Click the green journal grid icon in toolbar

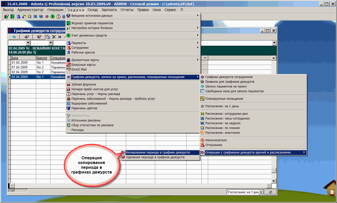click(12, 16)
